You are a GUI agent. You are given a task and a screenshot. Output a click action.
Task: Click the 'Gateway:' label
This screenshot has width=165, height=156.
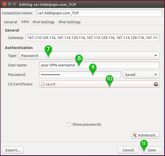(x=16, y=38)
